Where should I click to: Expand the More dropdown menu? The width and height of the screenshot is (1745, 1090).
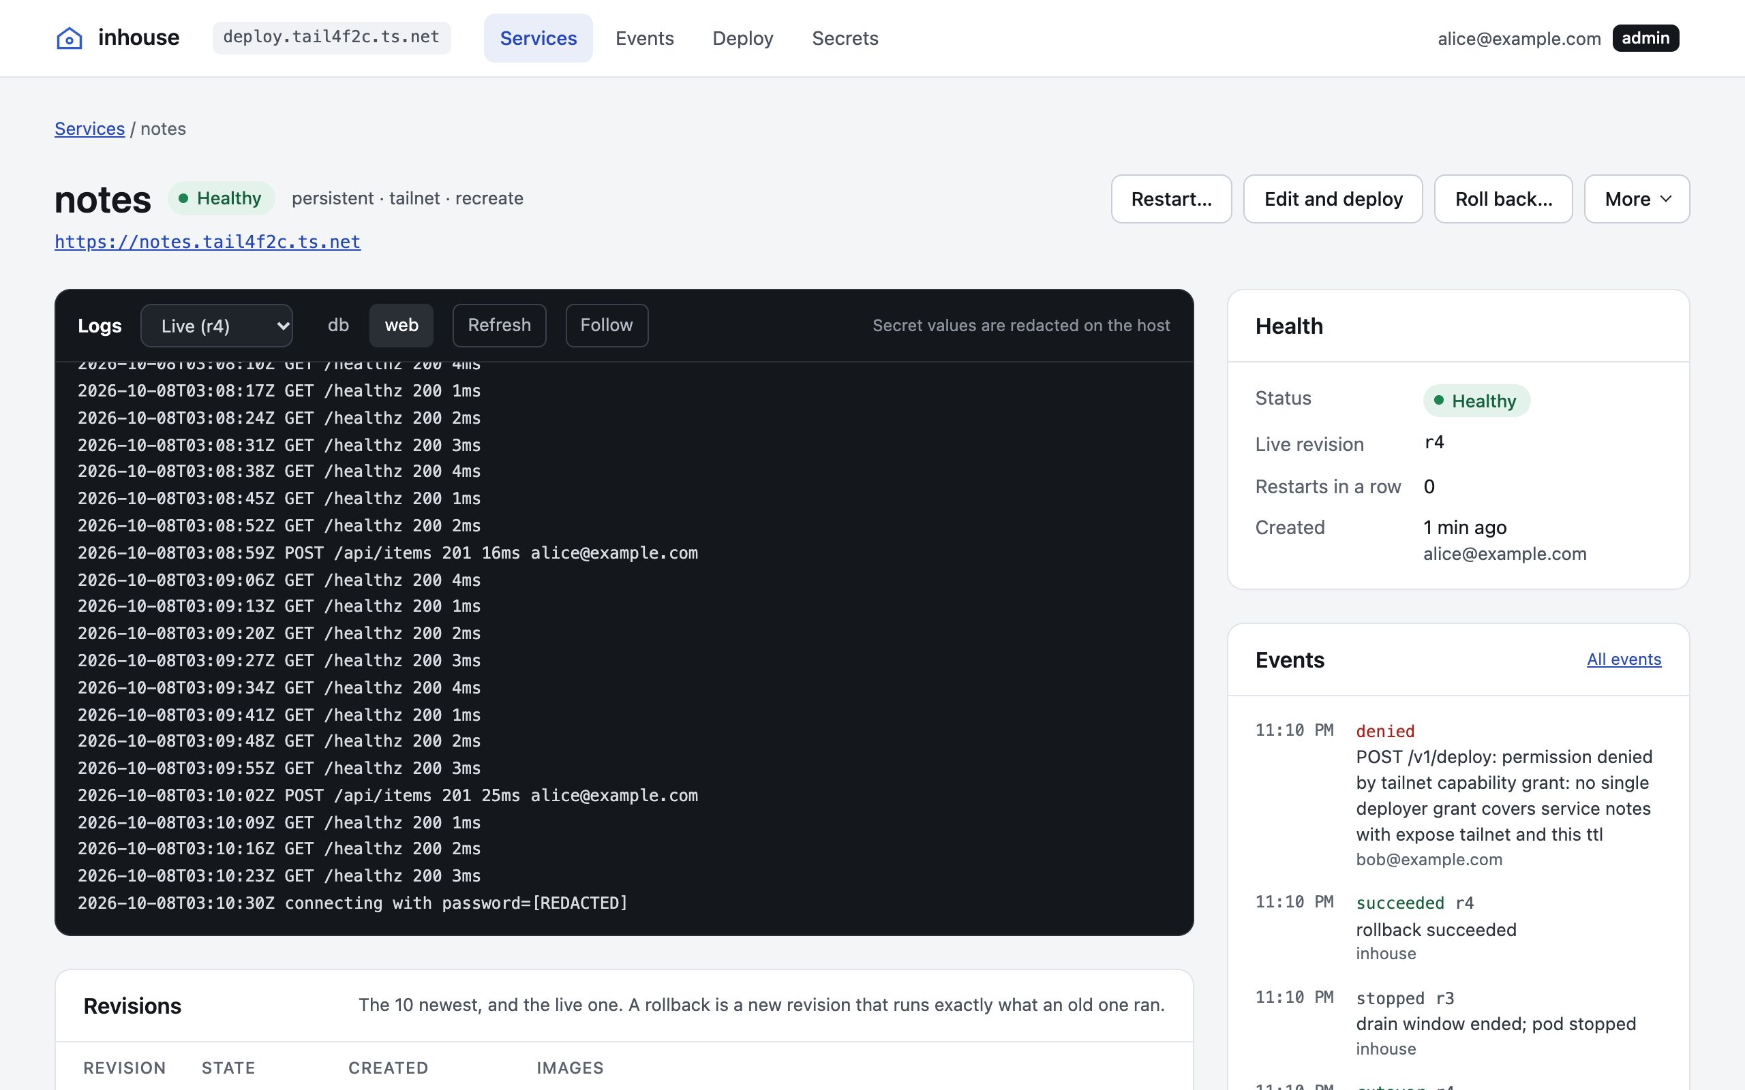point(1636,199)
